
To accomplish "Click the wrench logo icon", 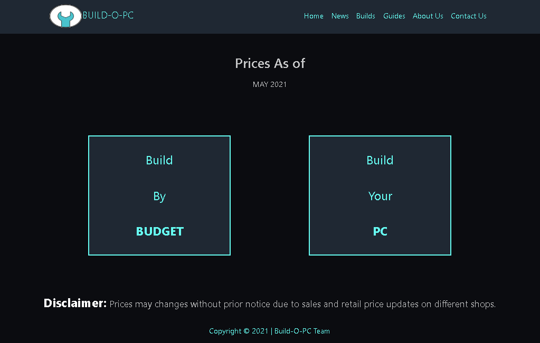I will tap(65, 16).
